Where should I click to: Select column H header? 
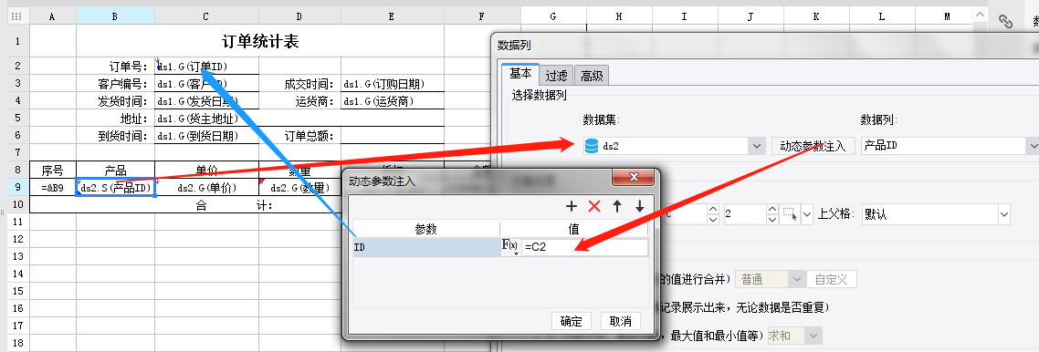click(x=619, y=16)
